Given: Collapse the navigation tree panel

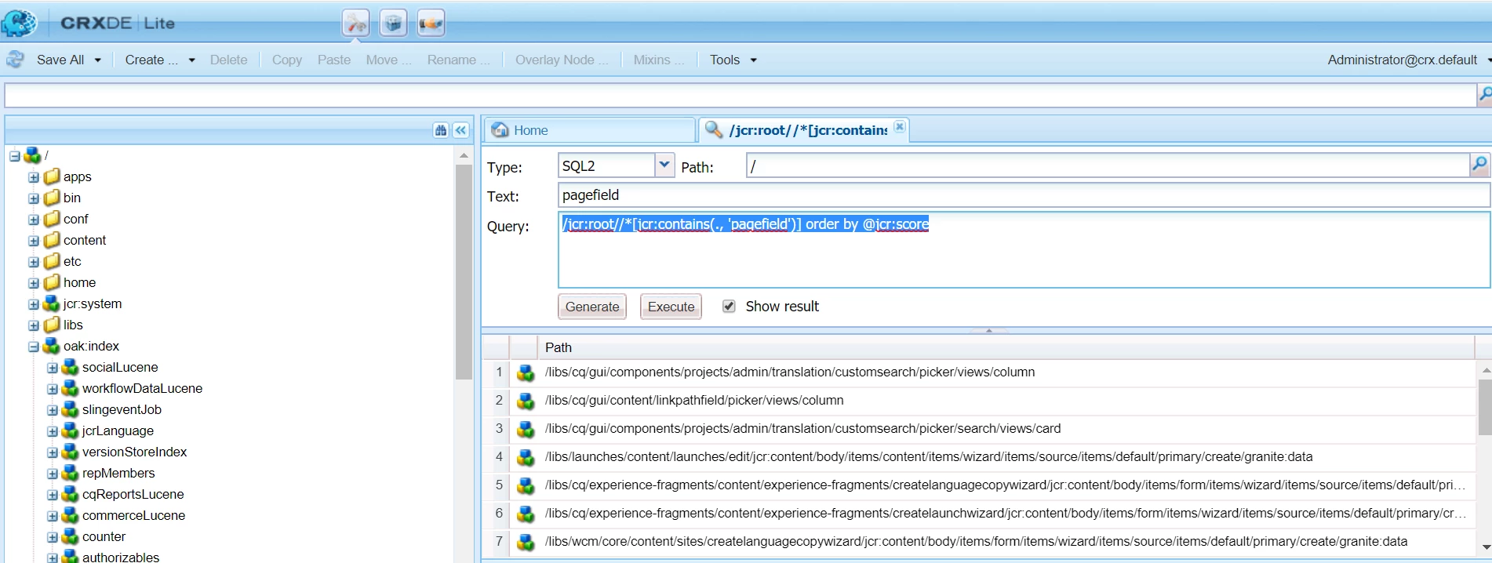Looking at the screenshot, I should [461, 130].
